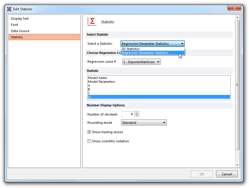Viewport: 249px width, 188px height.
Task: Uncheck Show trailing zeroes
Action: pos(89,132)
